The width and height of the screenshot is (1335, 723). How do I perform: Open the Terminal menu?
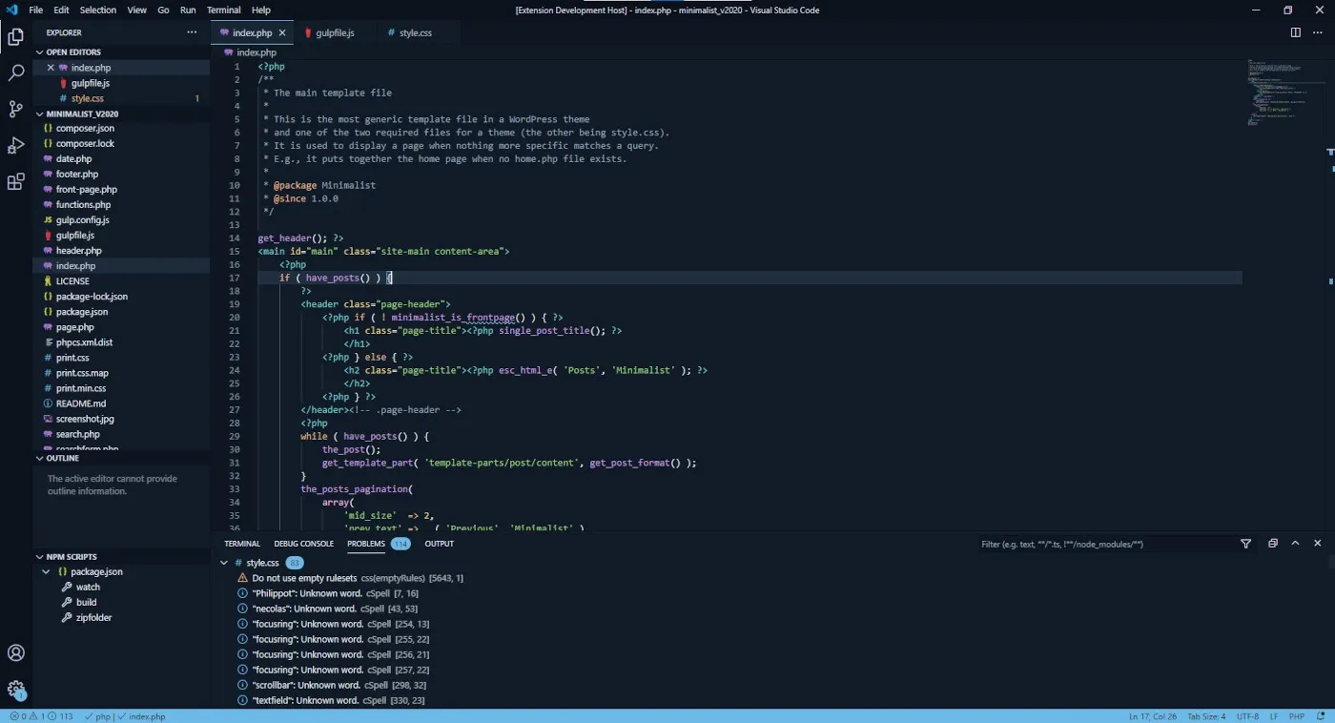click(x=223, y=10)
